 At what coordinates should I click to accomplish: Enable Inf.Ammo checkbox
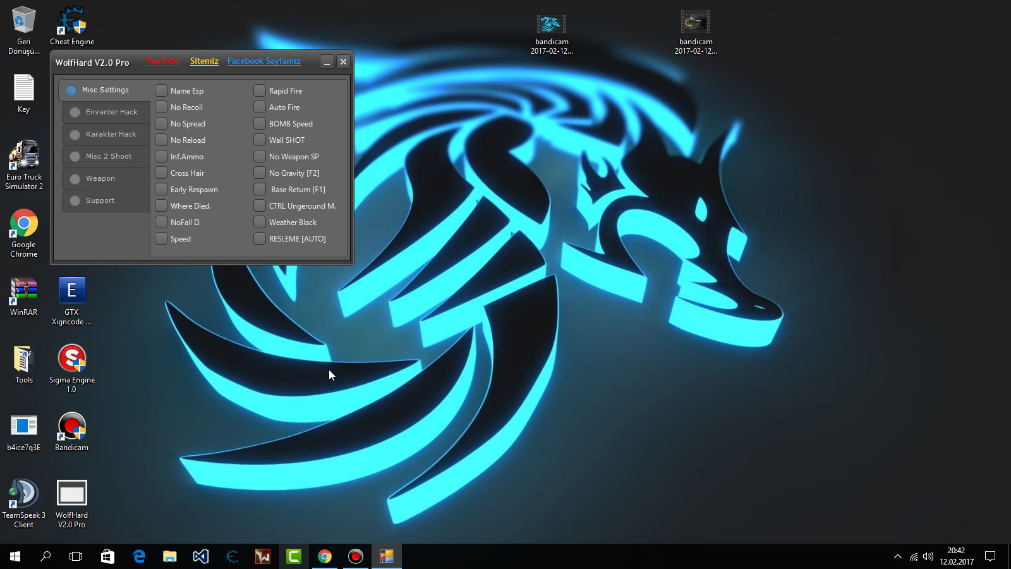pos(161,156)
